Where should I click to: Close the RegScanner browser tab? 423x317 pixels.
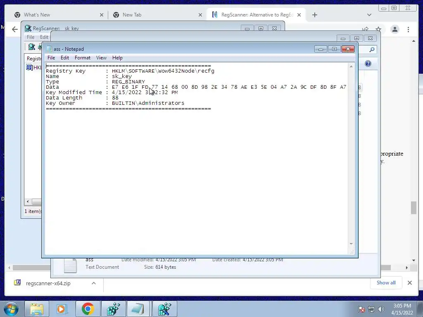[x=299, y=15]
